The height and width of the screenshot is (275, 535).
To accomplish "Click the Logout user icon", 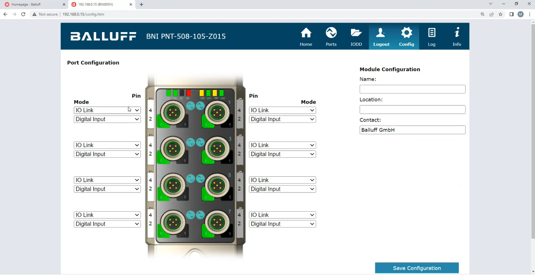I will [381, 34].
